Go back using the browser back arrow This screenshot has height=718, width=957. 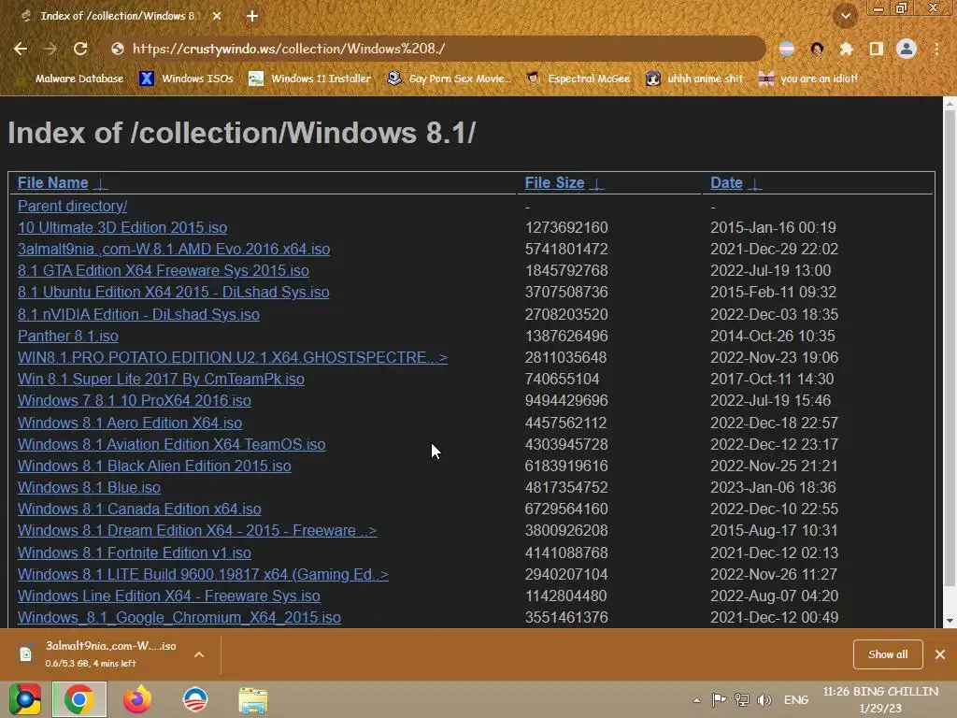21,49
